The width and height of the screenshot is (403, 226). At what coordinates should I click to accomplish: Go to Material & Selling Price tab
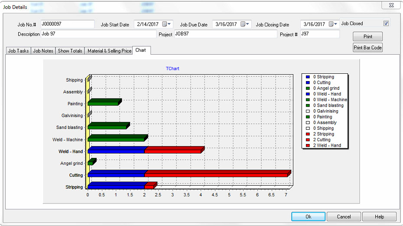[109, 51]
